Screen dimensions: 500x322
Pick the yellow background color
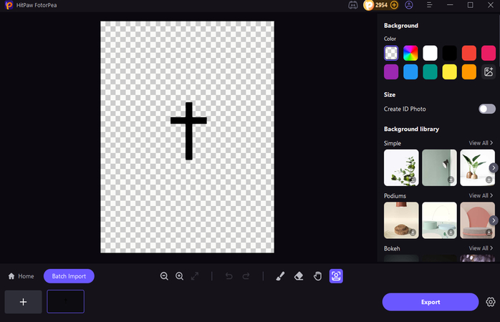(x=450, y=72)
